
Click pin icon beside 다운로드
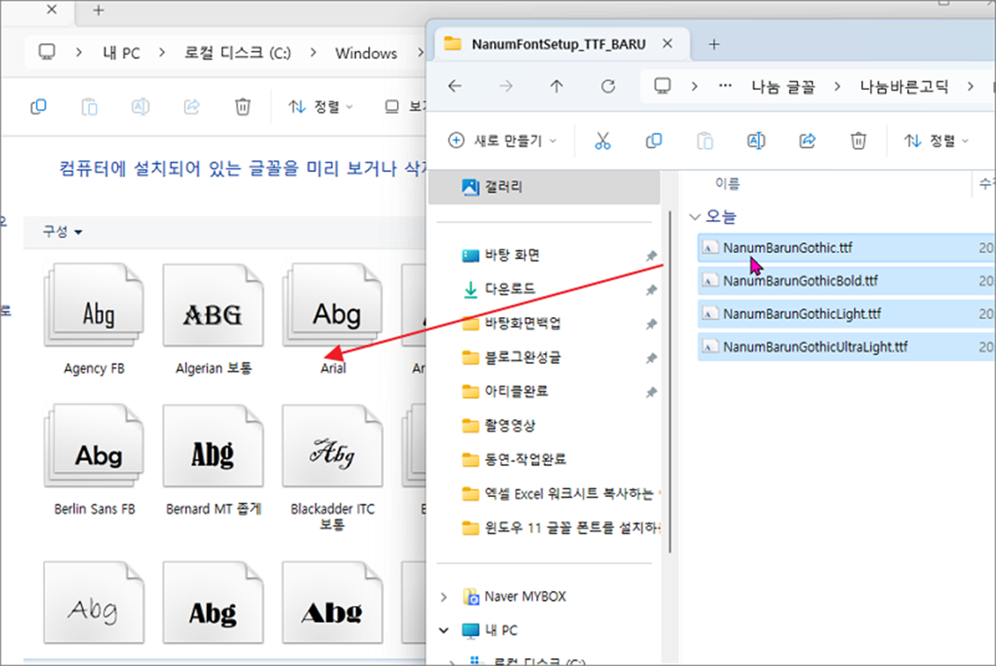coord(651,290)
